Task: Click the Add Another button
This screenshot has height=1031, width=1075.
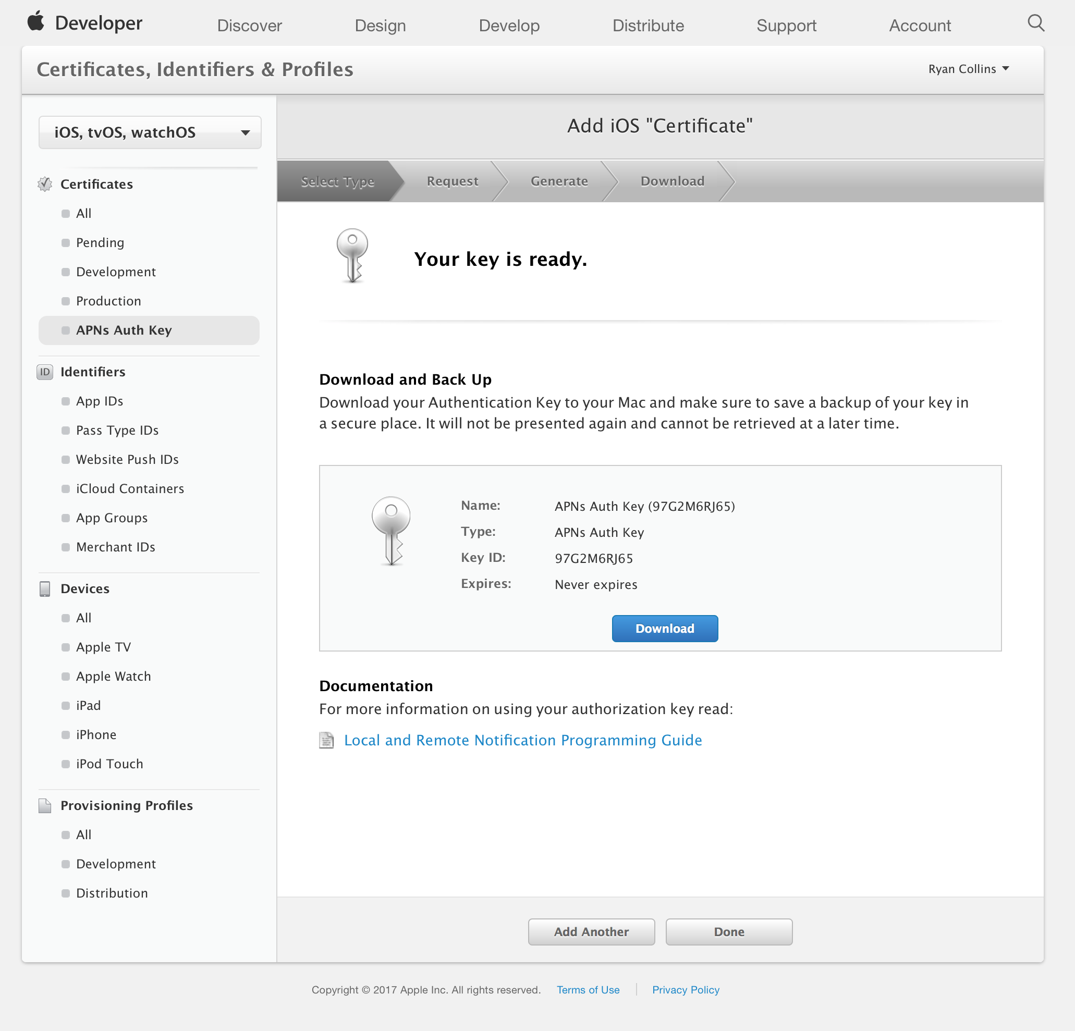Action: coord(591,932)
